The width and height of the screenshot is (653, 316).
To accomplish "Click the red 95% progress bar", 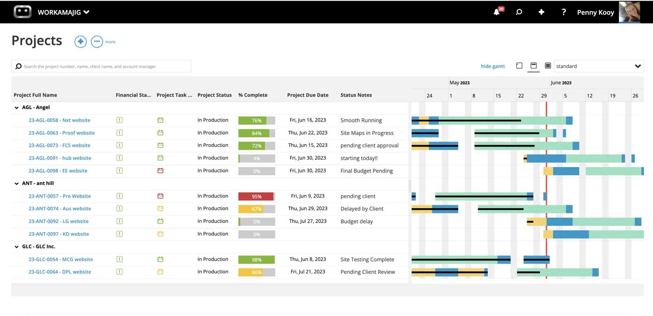I will pyautogui.click(x=257, y=196).
